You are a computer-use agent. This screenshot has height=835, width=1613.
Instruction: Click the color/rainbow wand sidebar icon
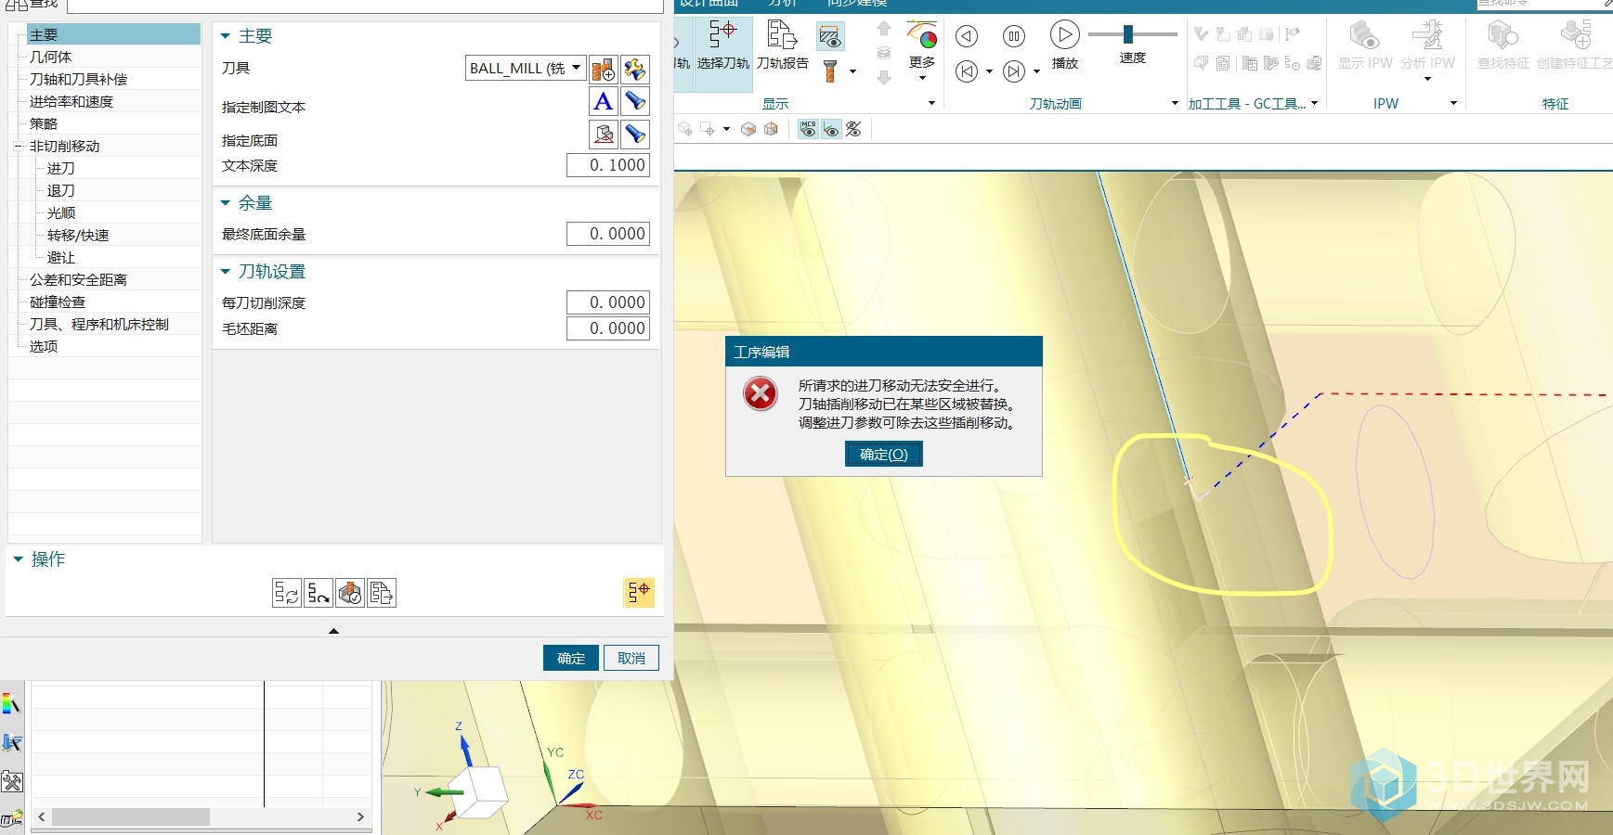point(11,704)
